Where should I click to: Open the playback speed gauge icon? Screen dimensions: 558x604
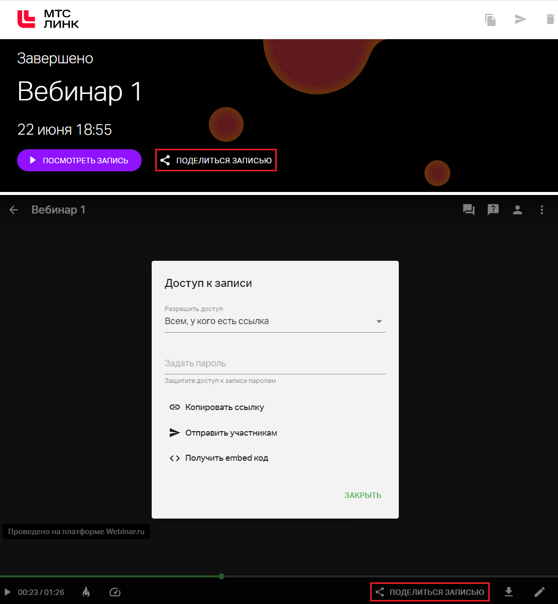pos(115,592)
